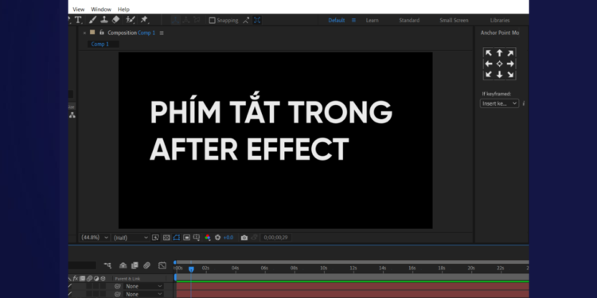The image size is (597, 298).
Task: Open the Composition Mini-Flowchart
Action: click(x=107, y=265)
